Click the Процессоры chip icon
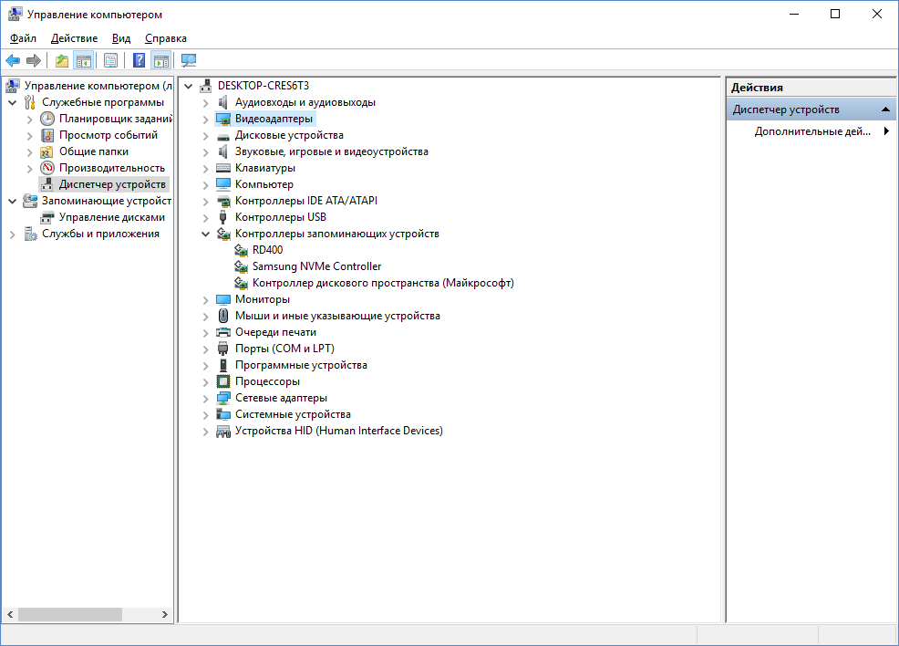 [223, 381]
